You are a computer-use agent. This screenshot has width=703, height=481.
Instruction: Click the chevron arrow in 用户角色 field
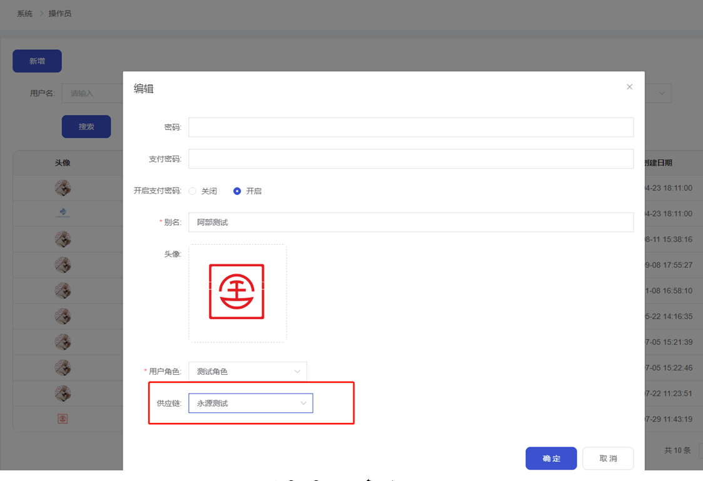pos(297,372)
